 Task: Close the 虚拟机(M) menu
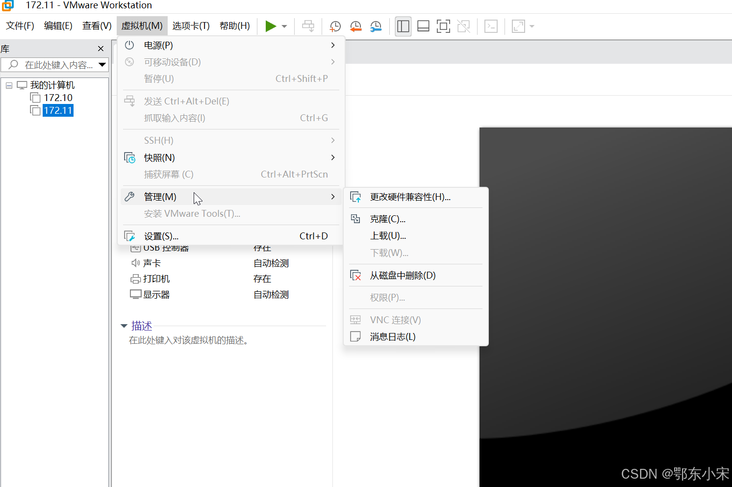pos(142,26)
